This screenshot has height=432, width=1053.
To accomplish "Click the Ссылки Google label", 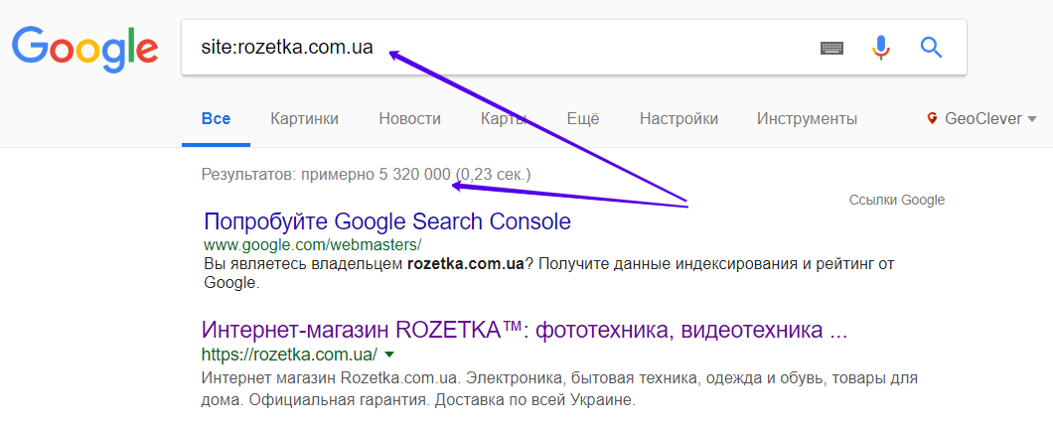I will (896, 200).
